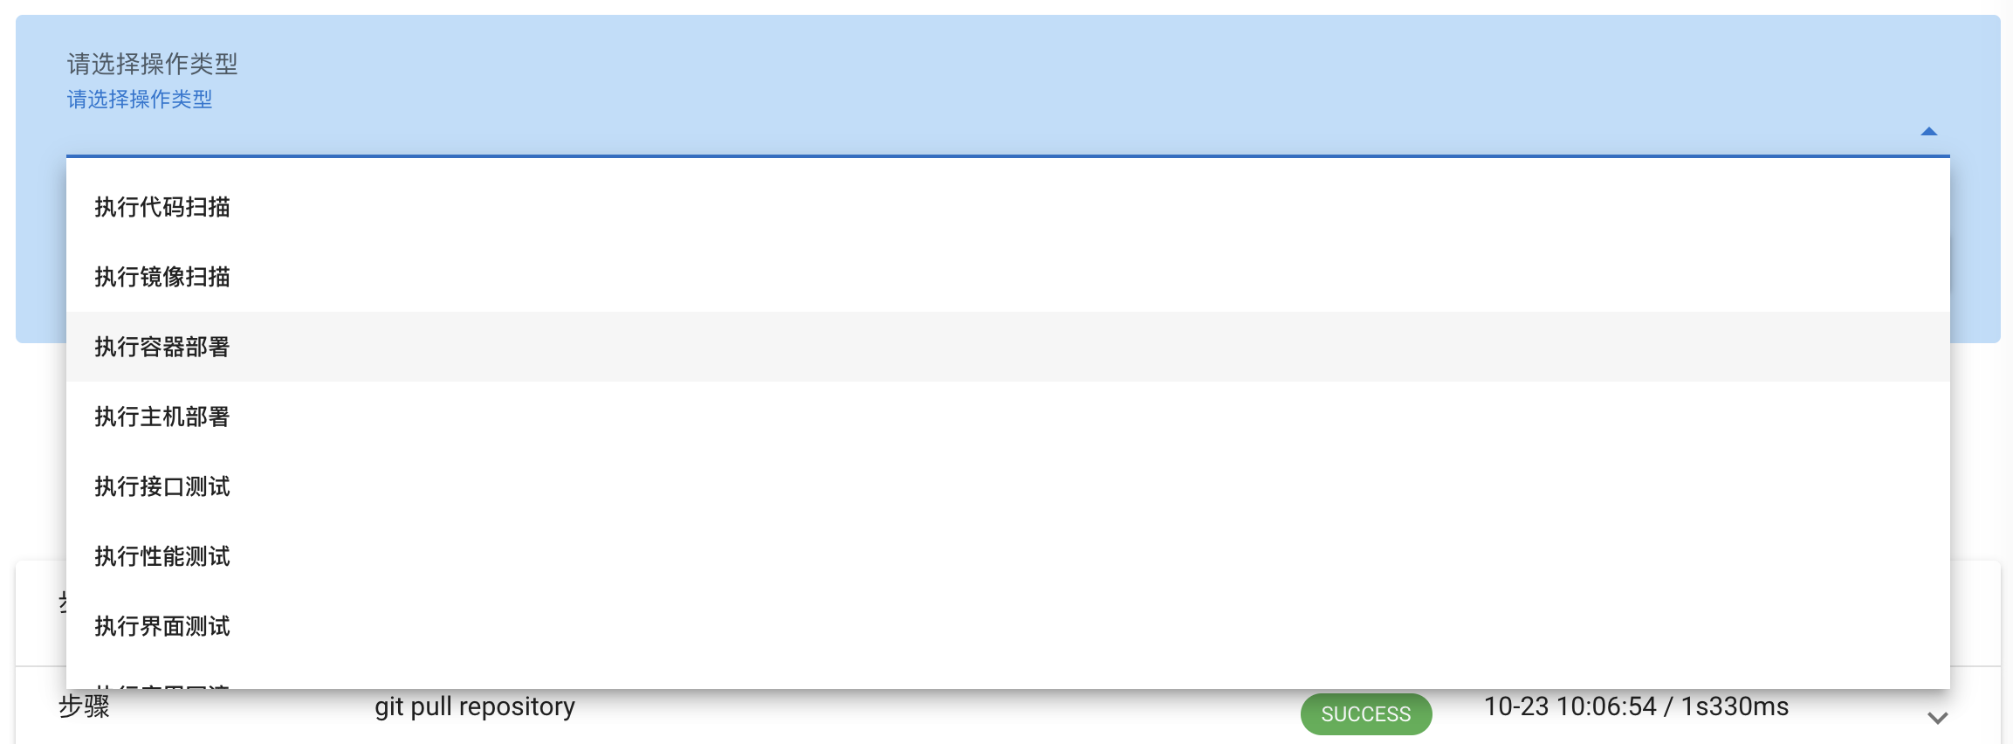Click the clipped 步 header beside dropdown list
This screenshot has height=744, width=2013.
coord(62,603)
